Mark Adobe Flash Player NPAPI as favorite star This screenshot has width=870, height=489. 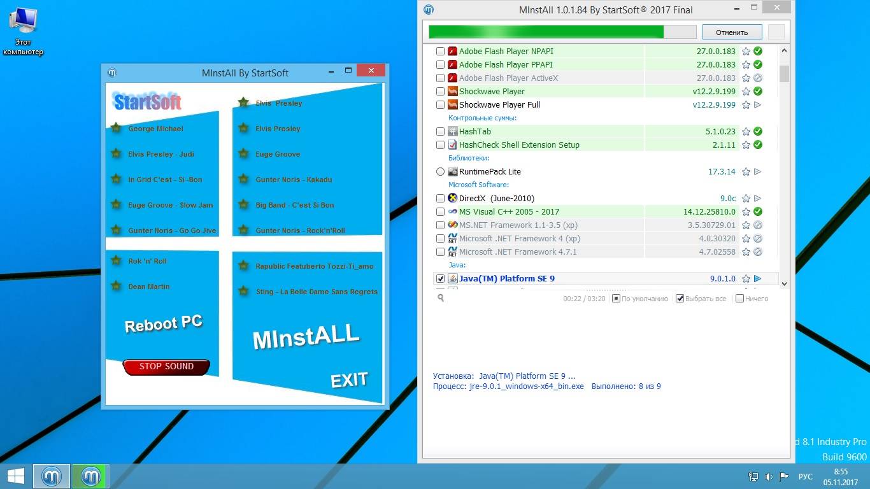point(746,51)
